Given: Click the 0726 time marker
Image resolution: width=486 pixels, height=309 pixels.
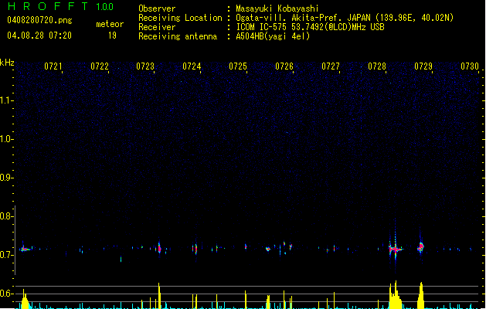Looking at the screenshot, I should [284, 66].
